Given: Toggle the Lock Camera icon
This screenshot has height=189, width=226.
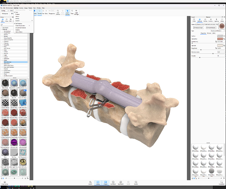Looking at the screenshot, I should coord(67,12).
